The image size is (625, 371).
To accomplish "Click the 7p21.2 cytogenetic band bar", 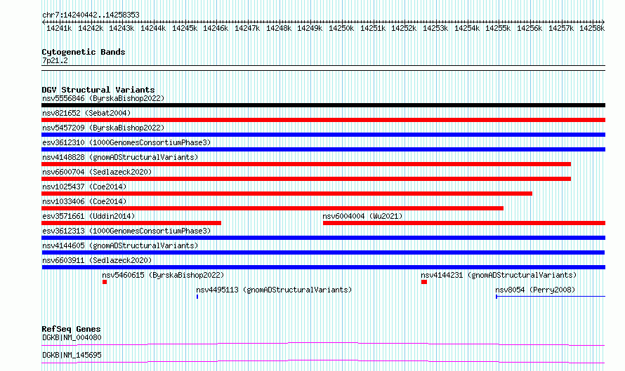I will [x=323, y=68].
